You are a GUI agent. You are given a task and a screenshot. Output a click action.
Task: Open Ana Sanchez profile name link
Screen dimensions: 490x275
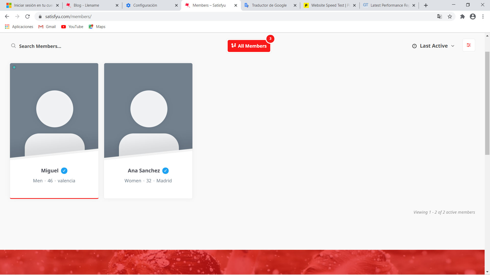point(144,171)
